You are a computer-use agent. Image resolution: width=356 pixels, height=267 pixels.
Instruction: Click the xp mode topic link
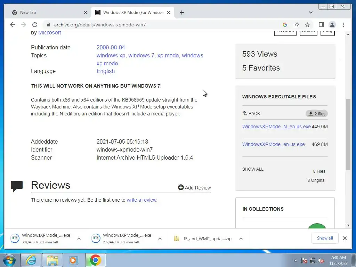pyautogui.click(x=168, y=55)
